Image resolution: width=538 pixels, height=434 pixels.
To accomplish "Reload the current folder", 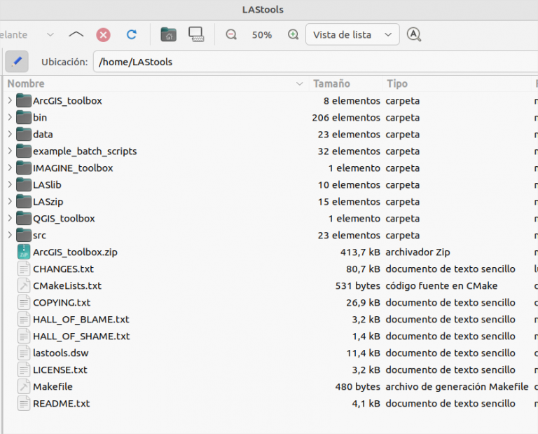I will tap(131, 34).
